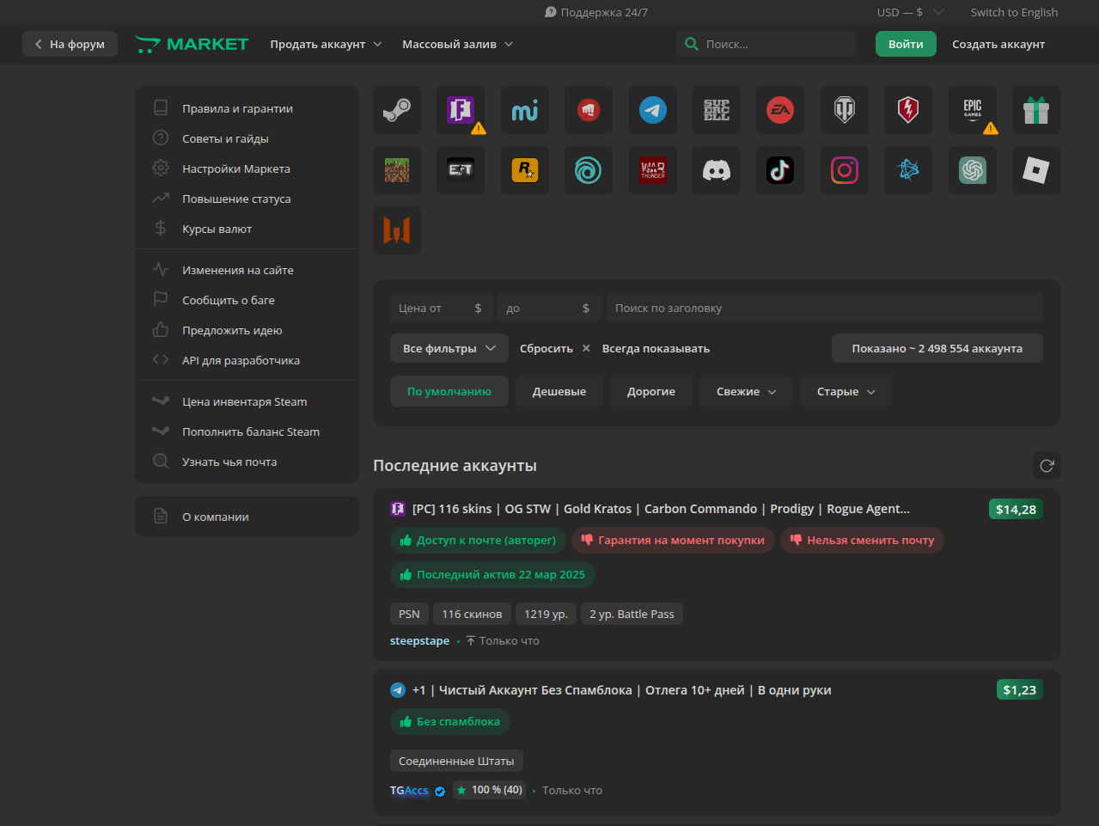Open the miHoYo accounts category icon

coord(525,110)
